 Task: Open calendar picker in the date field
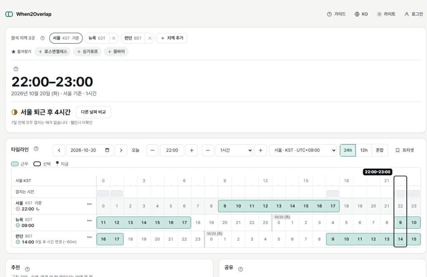[x=107, y=150]
